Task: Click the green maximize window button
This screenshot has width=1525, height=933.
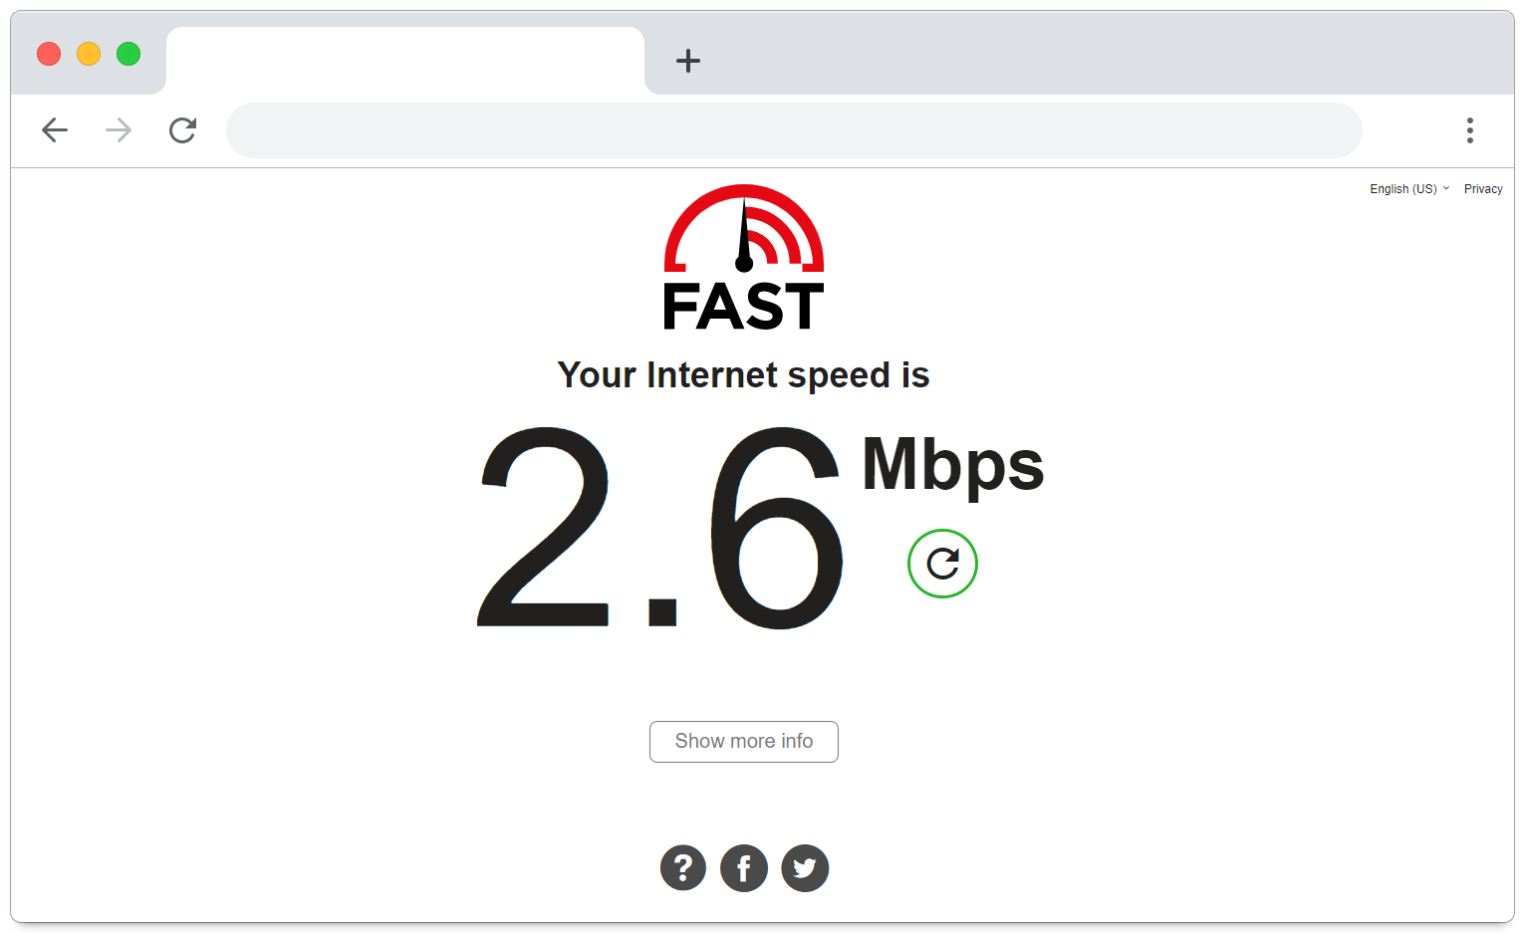Action: point(128,54)
